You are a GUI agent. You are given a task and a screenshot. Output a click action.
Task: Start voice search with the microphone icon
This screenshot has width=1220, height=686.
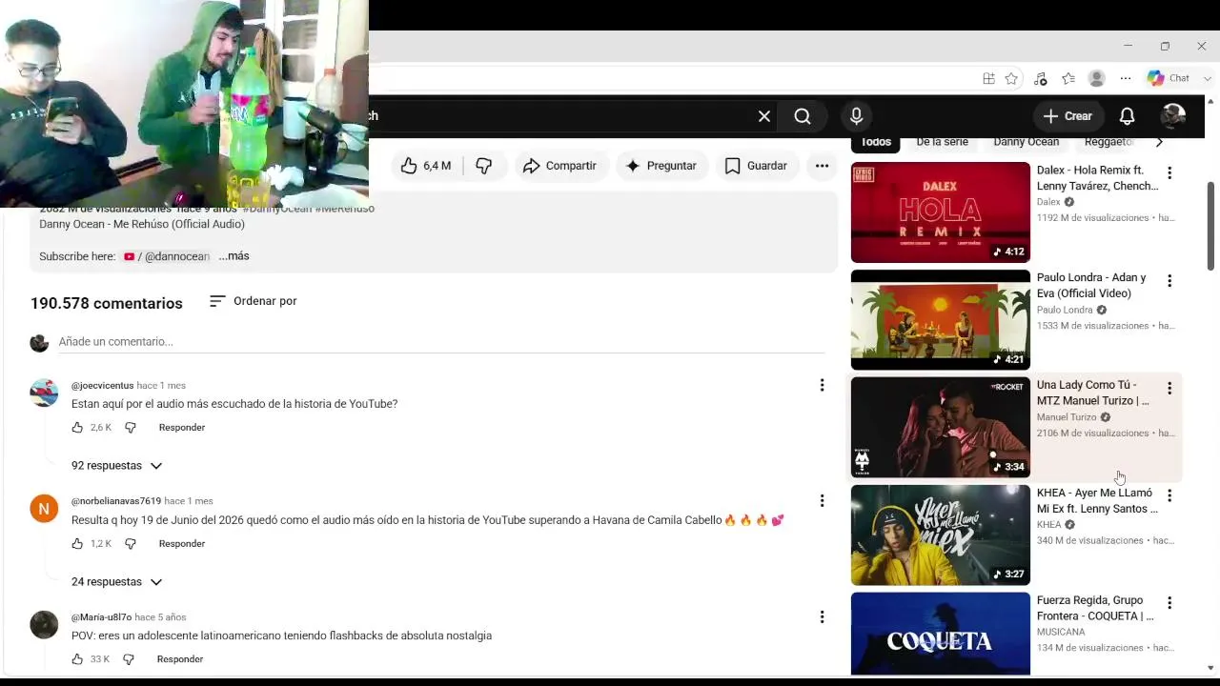856,116
